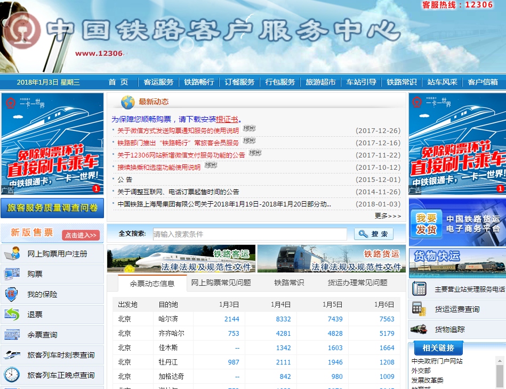Switch to the 货运办理常见问题 tab
506x389 pixels.
(x=358, y=283)
